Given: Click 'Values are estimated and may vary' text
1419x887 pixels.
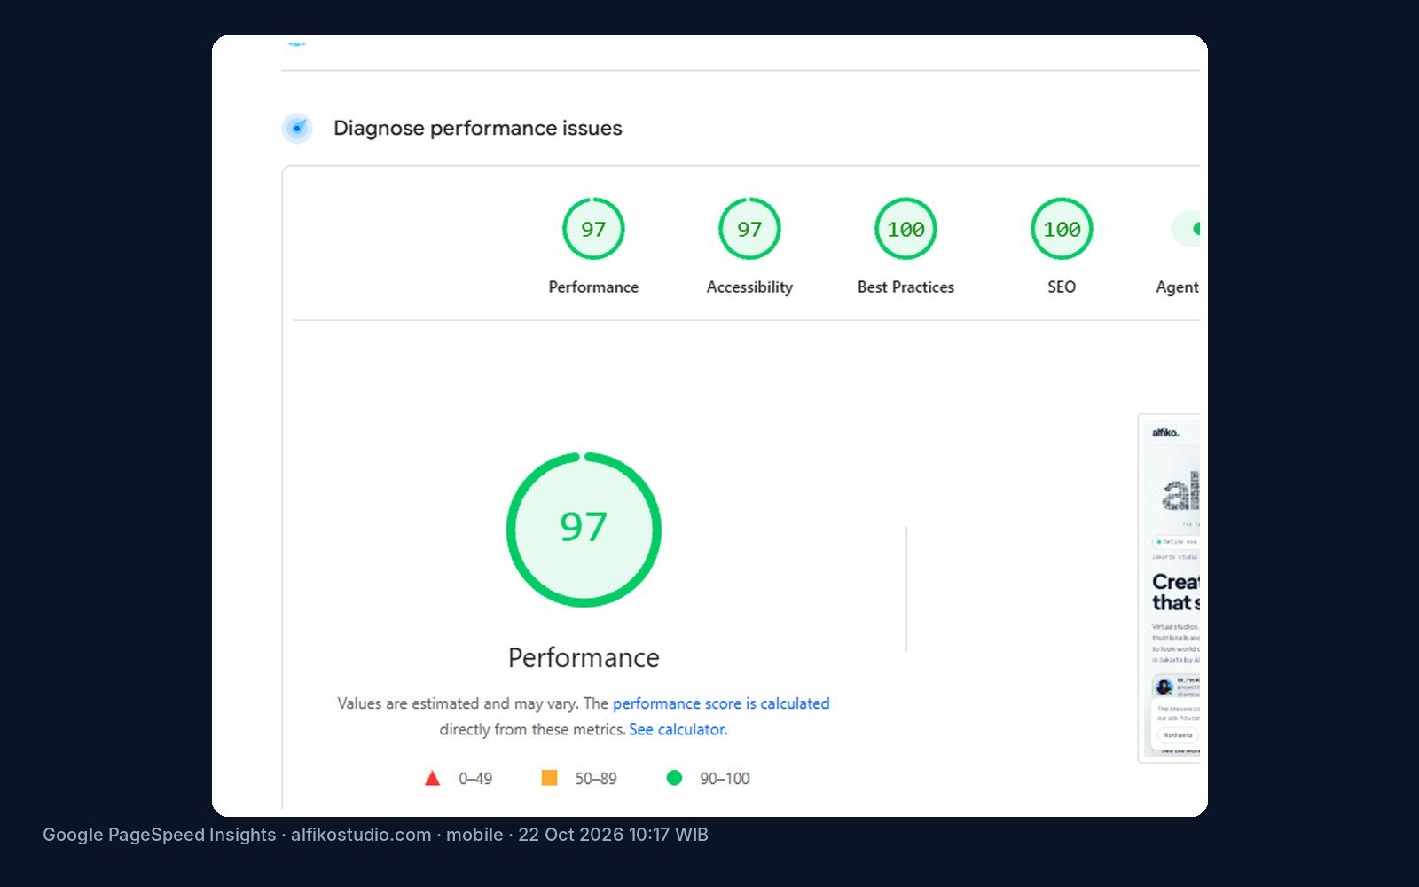Looking at the screenshot, I should point(457,703).
